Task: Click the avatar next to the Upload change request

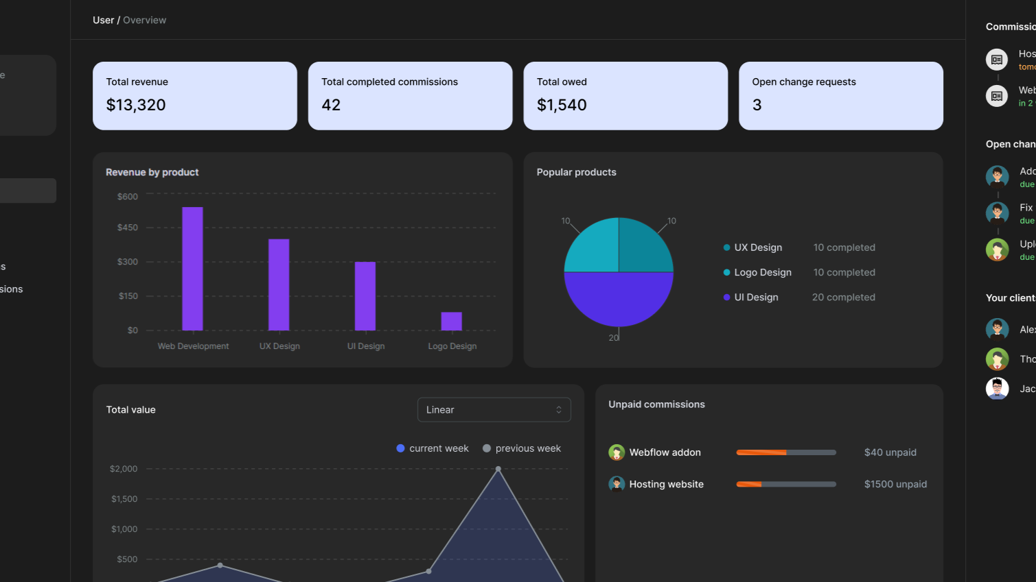Action: pyautogui.click(x=996, y=250)
